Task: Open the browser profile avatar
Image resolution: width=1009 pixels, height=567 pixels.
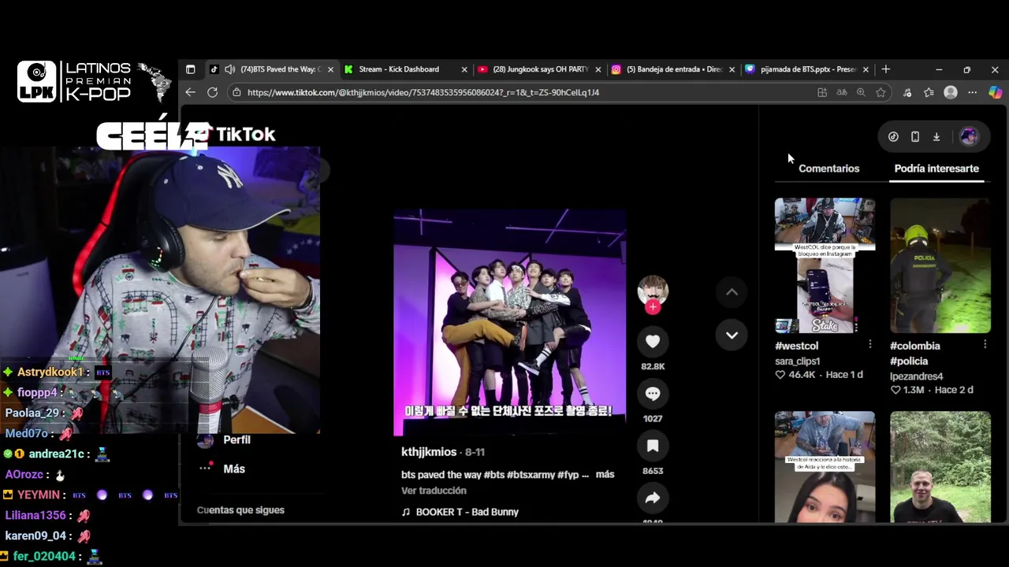Action: click(951, 92)
